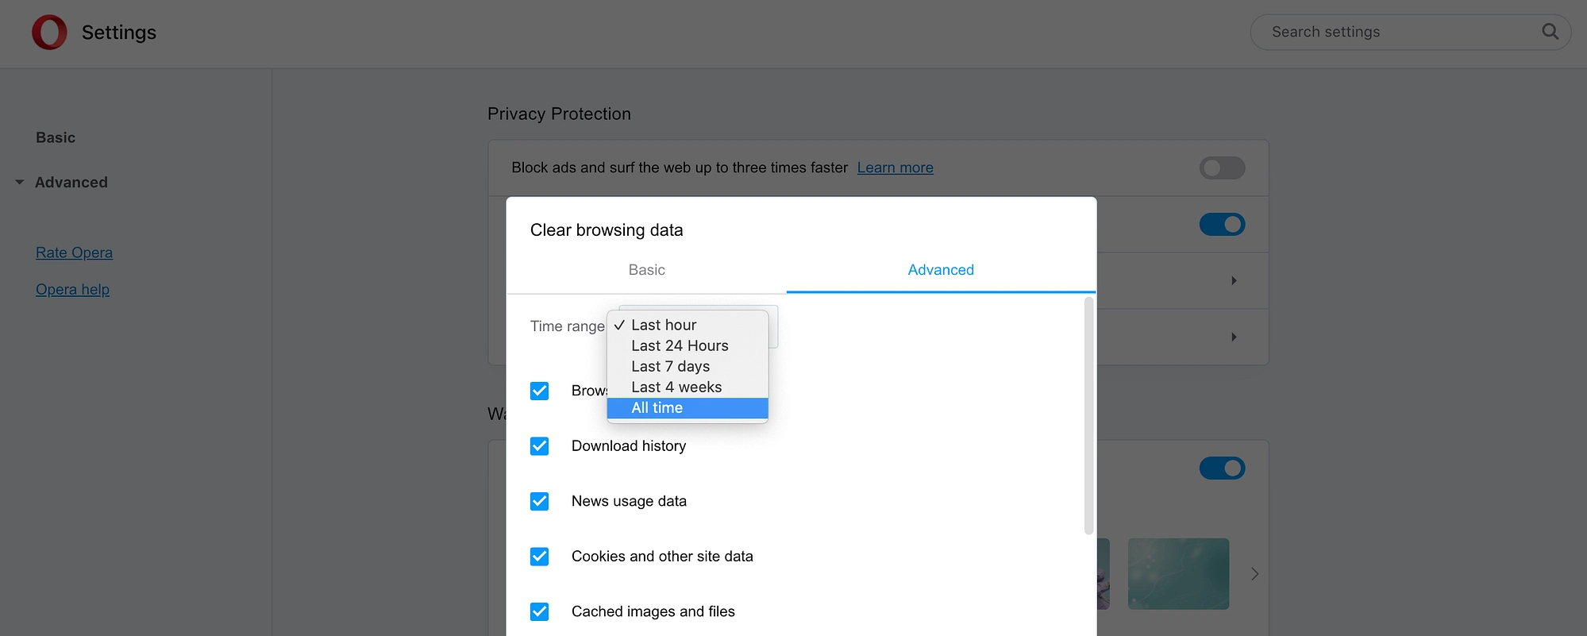Image resolution: width=1587 pixels, height=636 pixels.
Task: Uncheck Cached images and files
Action: (x=539, y=611)
